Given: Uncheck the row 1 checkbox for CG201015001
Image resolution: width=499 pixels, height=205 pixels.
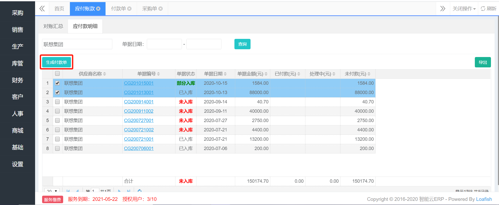Looking at the screenshot, I should tap(57, 83).
